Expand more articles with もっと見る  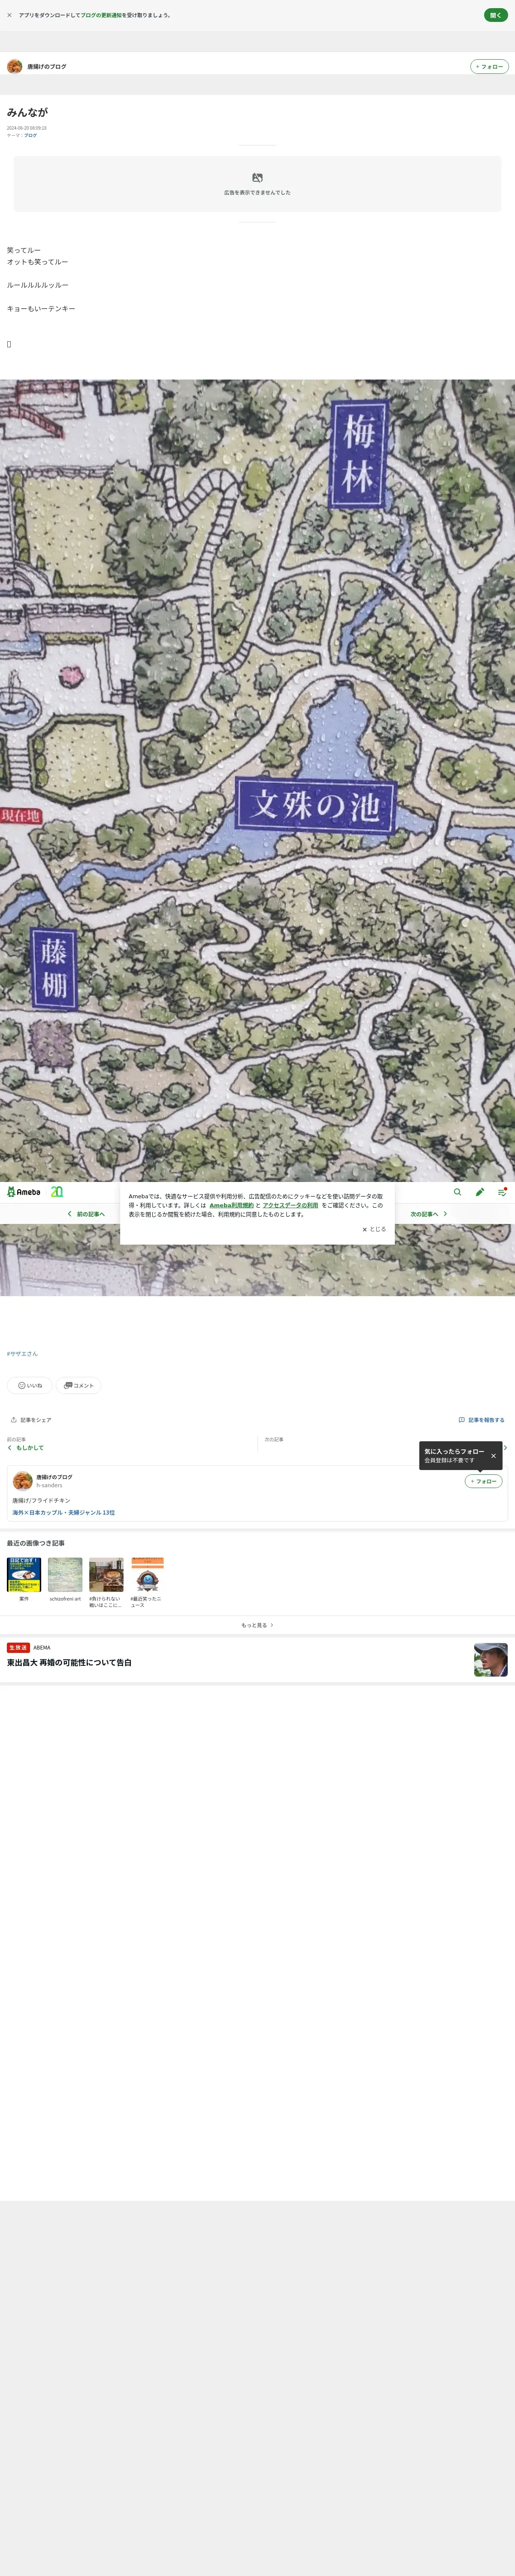coord(257,1625)
